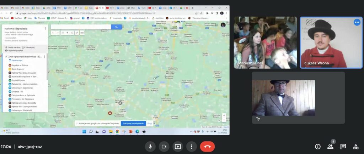Open layer options for Życie Ignacego layer
This screenshot has width=364, height=154.
coord(44,57)
